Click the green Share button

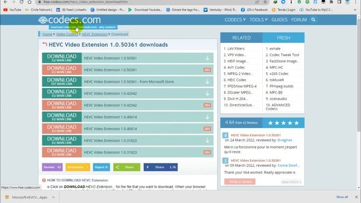[x=126, y=167]
